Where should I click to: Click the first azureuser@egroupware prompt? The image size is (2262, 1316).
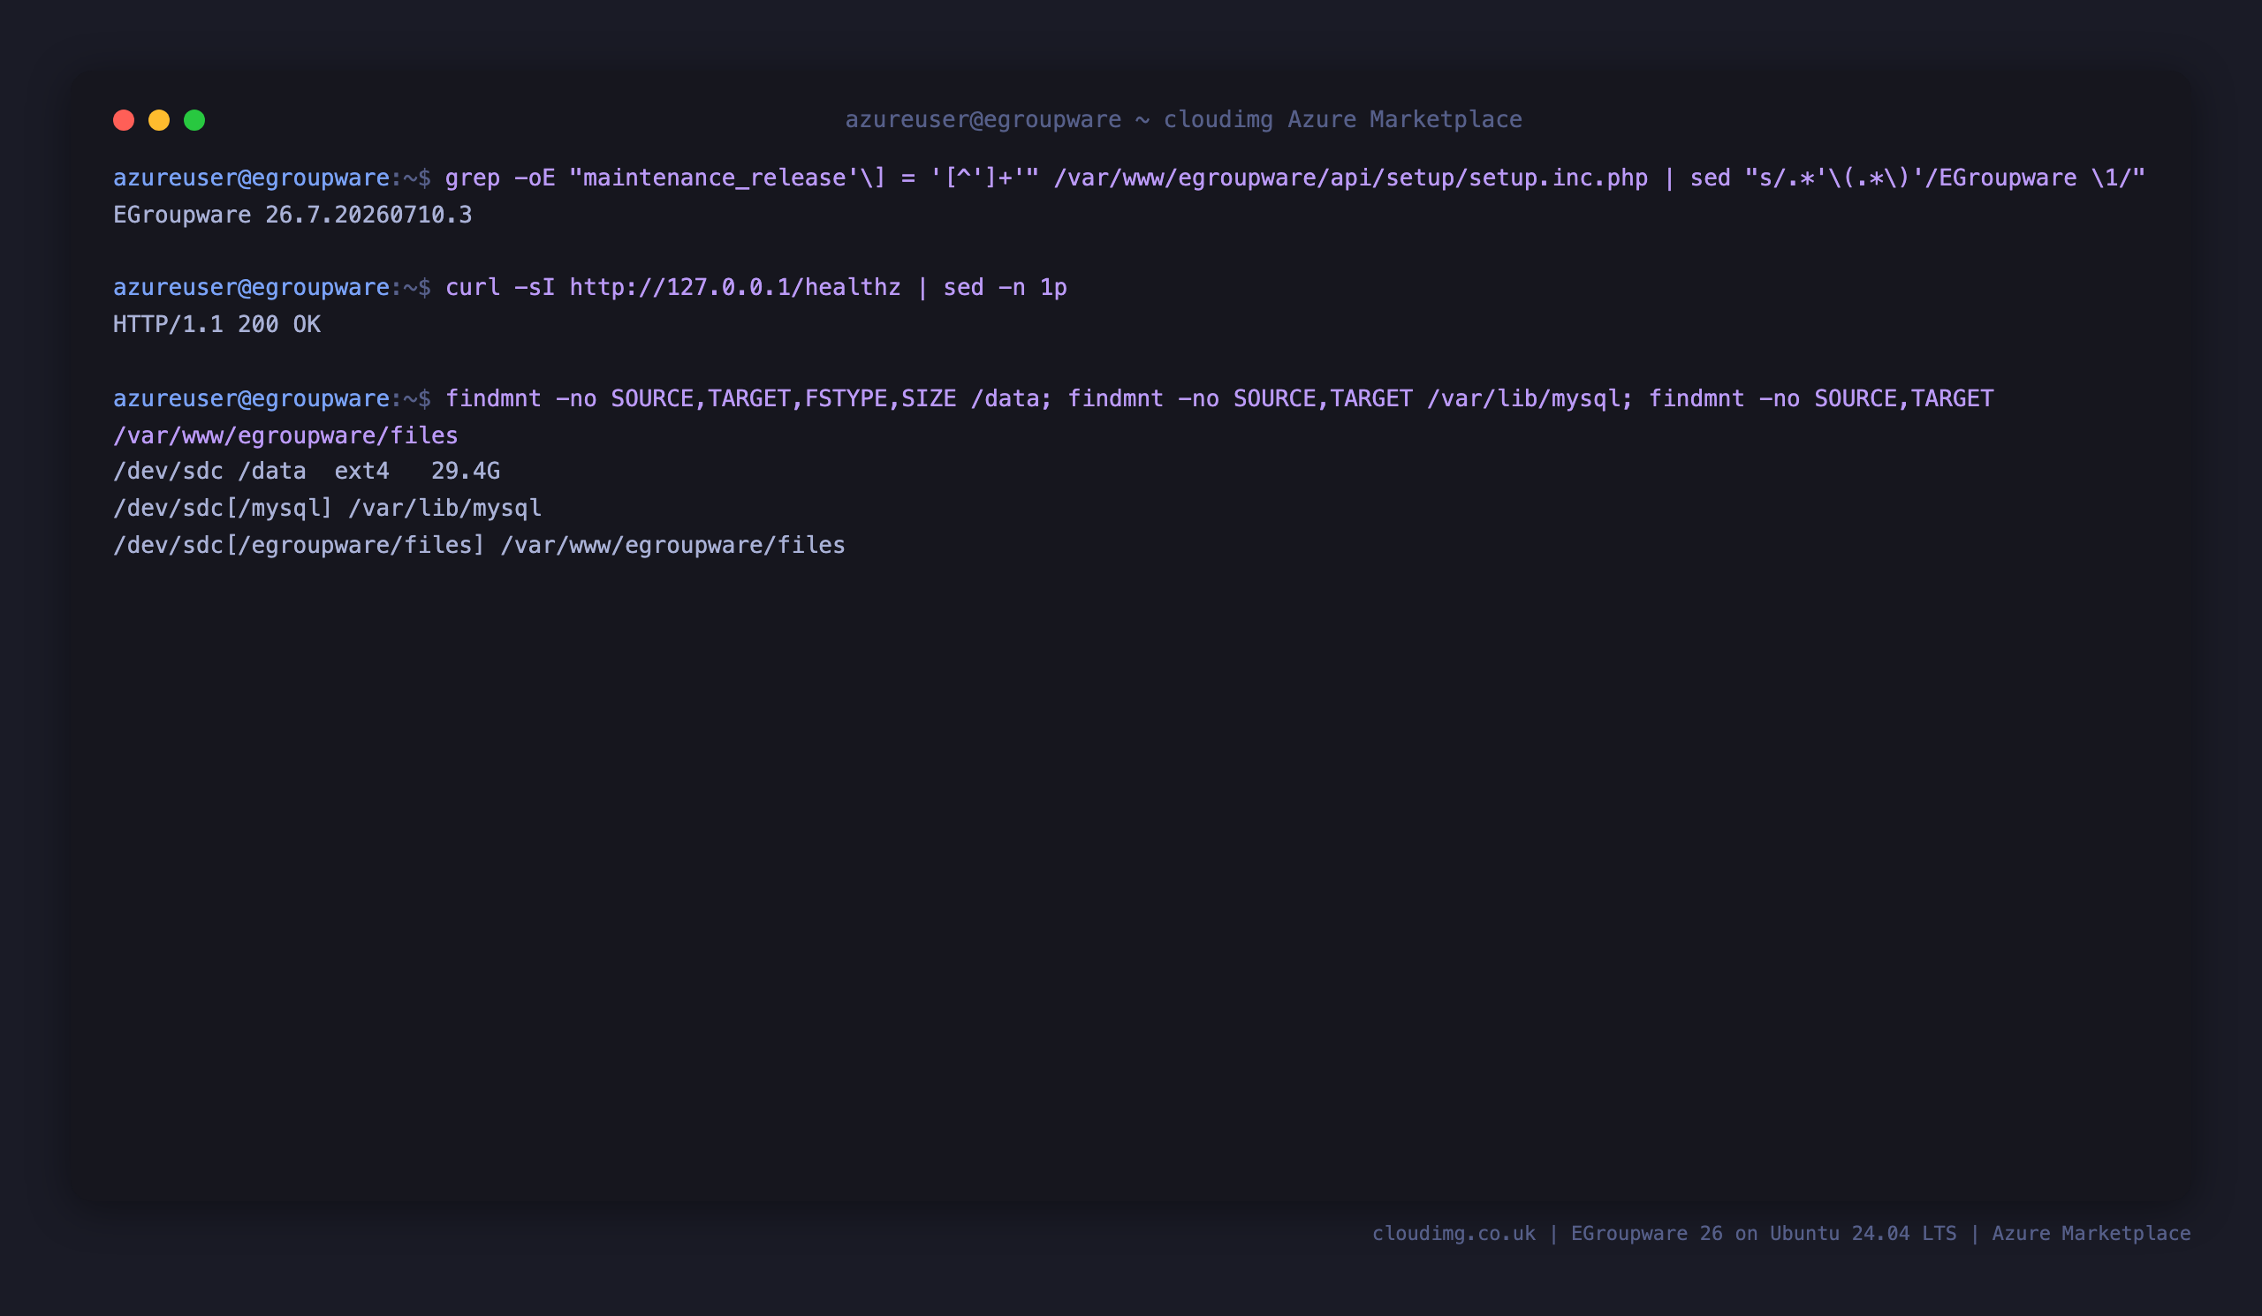(x=272, y=178)
